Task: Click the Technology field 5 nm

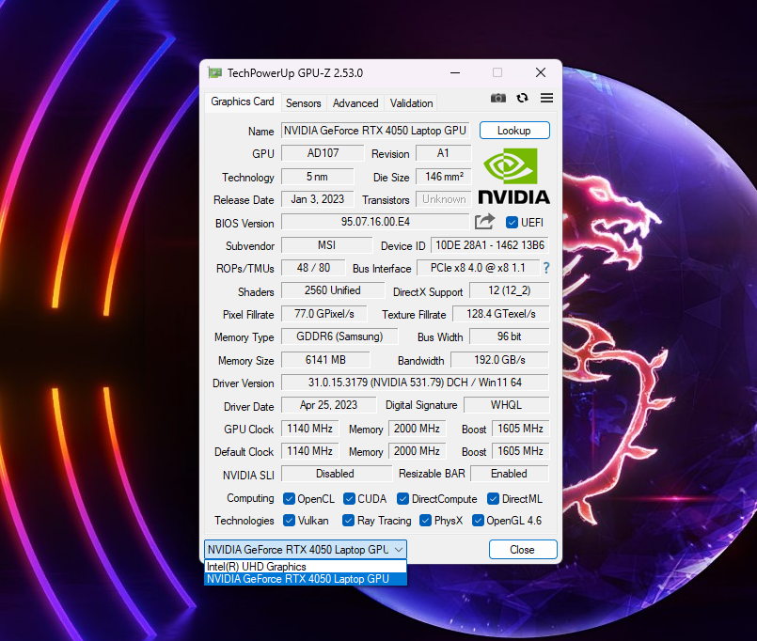Action: pos(317,177)
